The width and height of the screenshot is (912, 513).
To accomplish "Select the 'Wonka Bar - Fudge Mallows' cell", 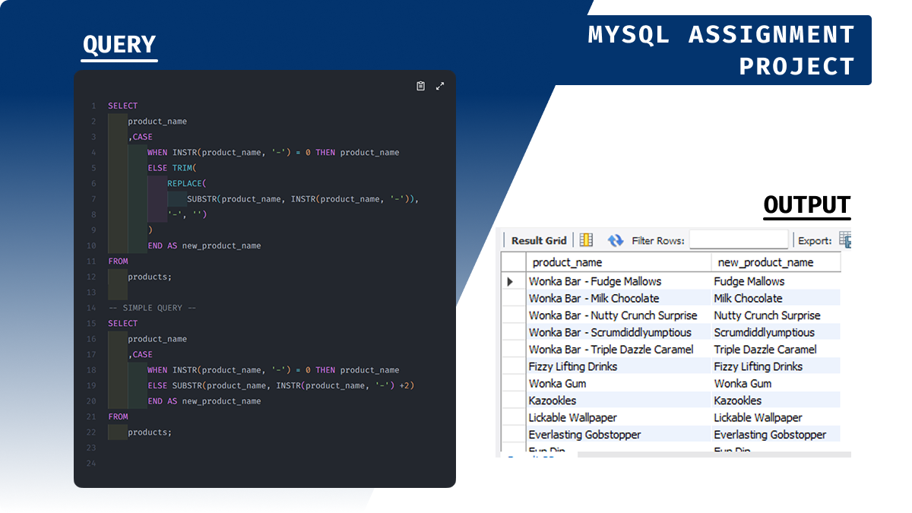I will pyautogui.click(x=618, y=281).
